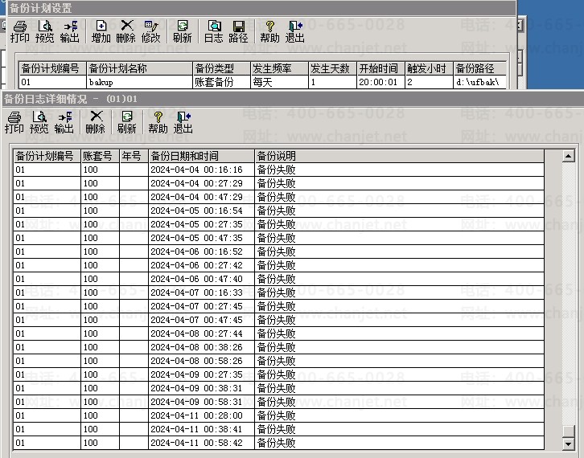The image size is (584, 458).
Task: Select log row 2024-04-07 00:27:45
Action: 278,306
